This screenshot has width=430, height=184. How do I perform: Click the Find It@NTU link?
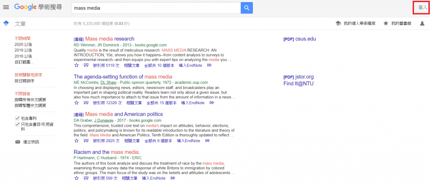[299, 84]
